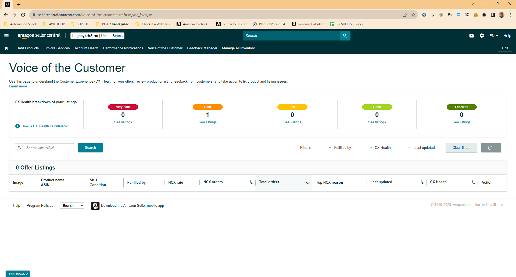Click the Amazon Seller Central logo
The image size is (516, 277).
pyautogui.click(x=39, y=36)
